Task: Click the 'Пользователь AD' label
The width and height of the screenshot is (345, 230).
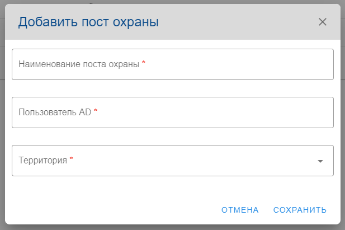Action: 55,112
